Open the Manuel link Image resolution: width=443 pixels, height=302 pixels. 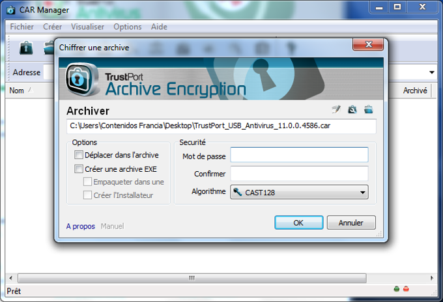[113, 226]
